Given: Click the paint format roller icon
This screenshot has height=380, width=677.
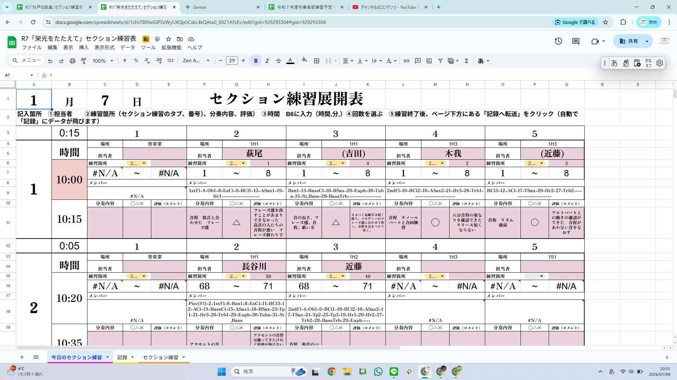Looking at the screenshot, I should [84, 61].
